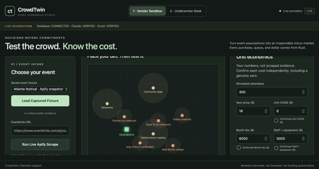Click the Unit COGS stepper arrows
Viewport: 319px width, 169px height.
pos(303,111)
